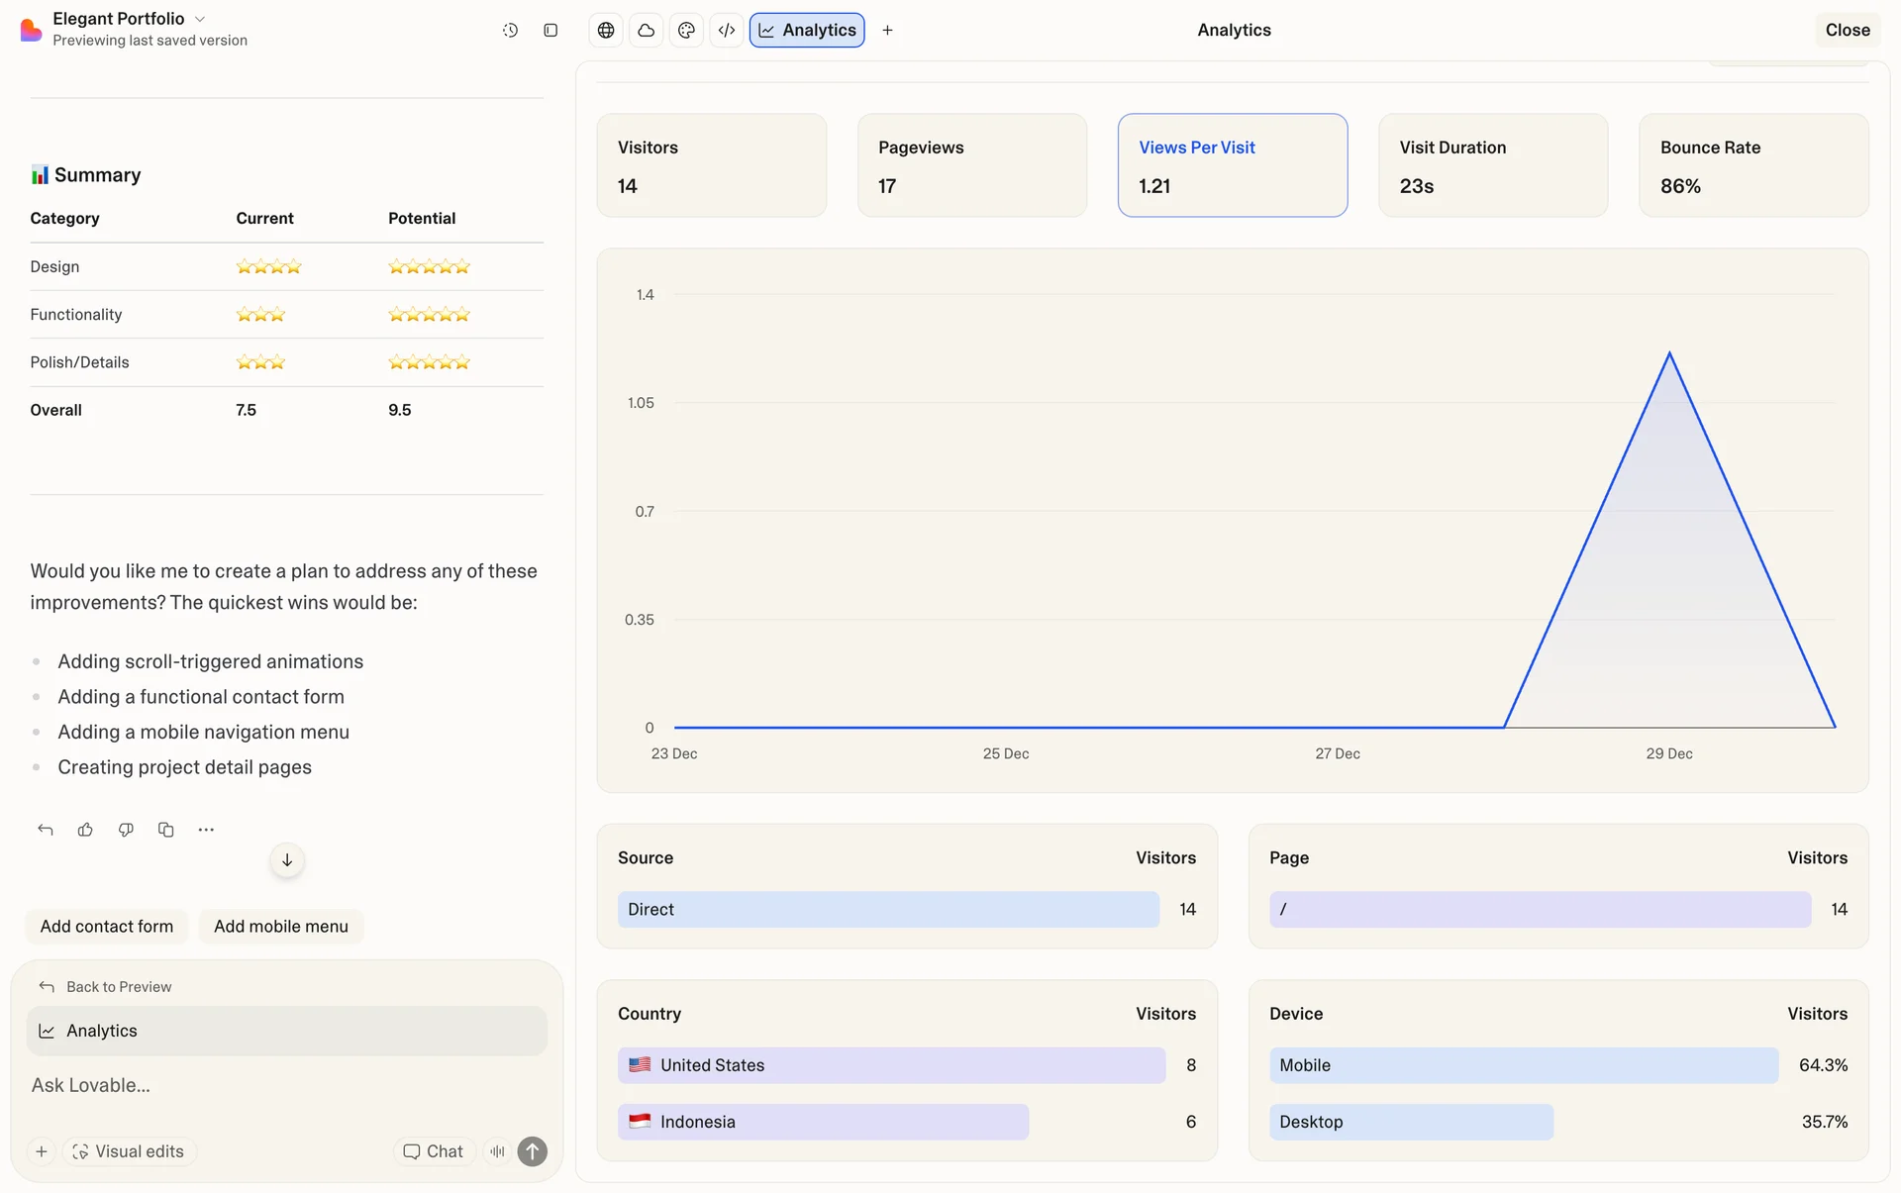Click the voice input waveform icon

[x=497, y=1151]
